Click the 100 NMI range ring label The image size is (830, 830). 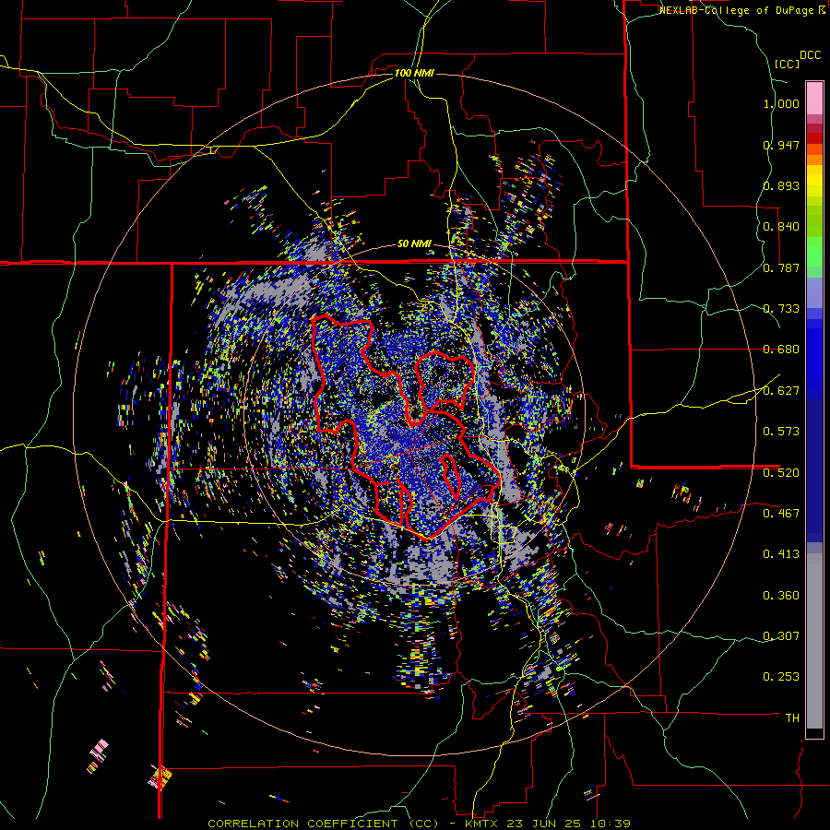414,73
